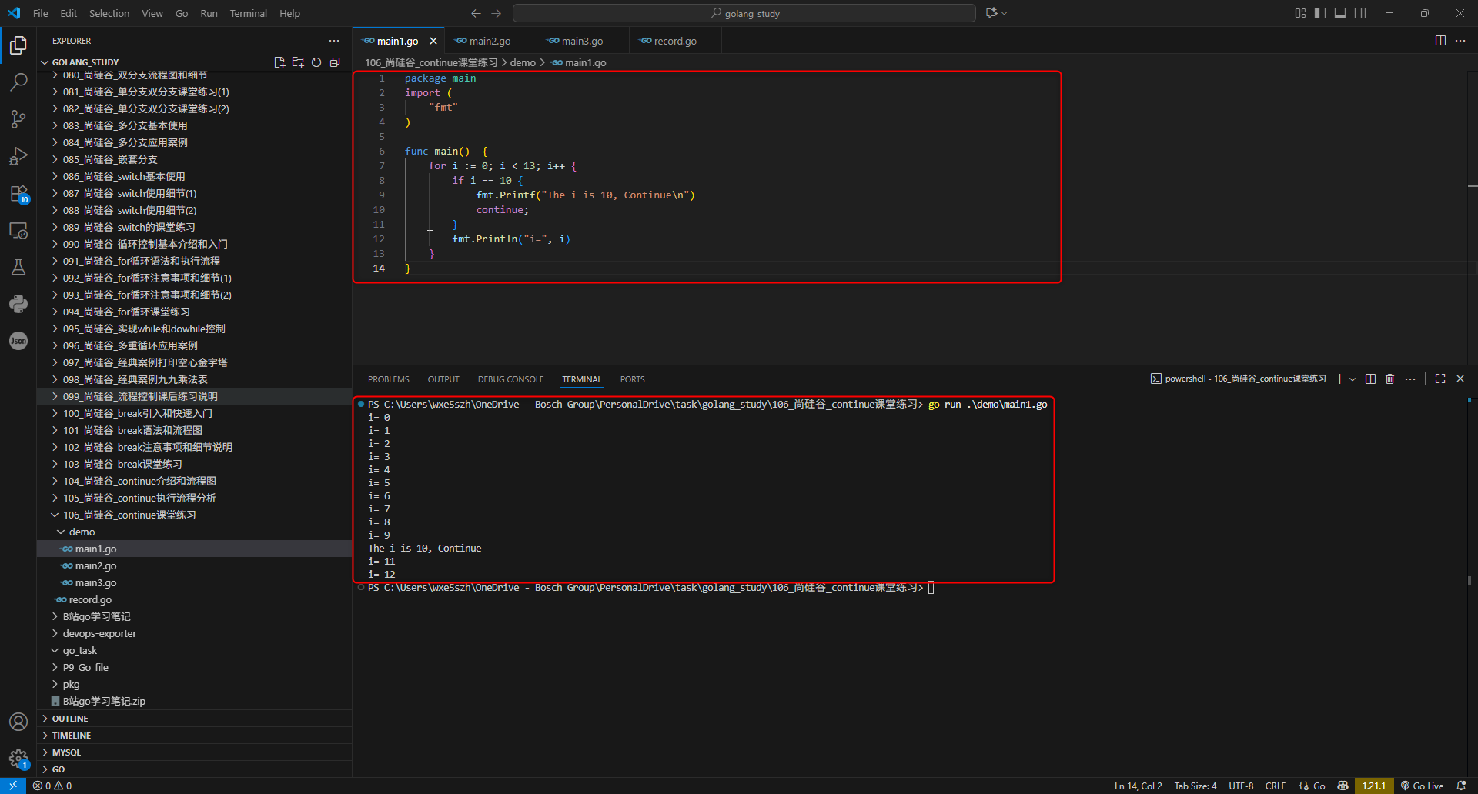Close the main1.go editor tab
Viewport: 1478px width, 794px height.
pyautogui.click(x=433, y=41)
